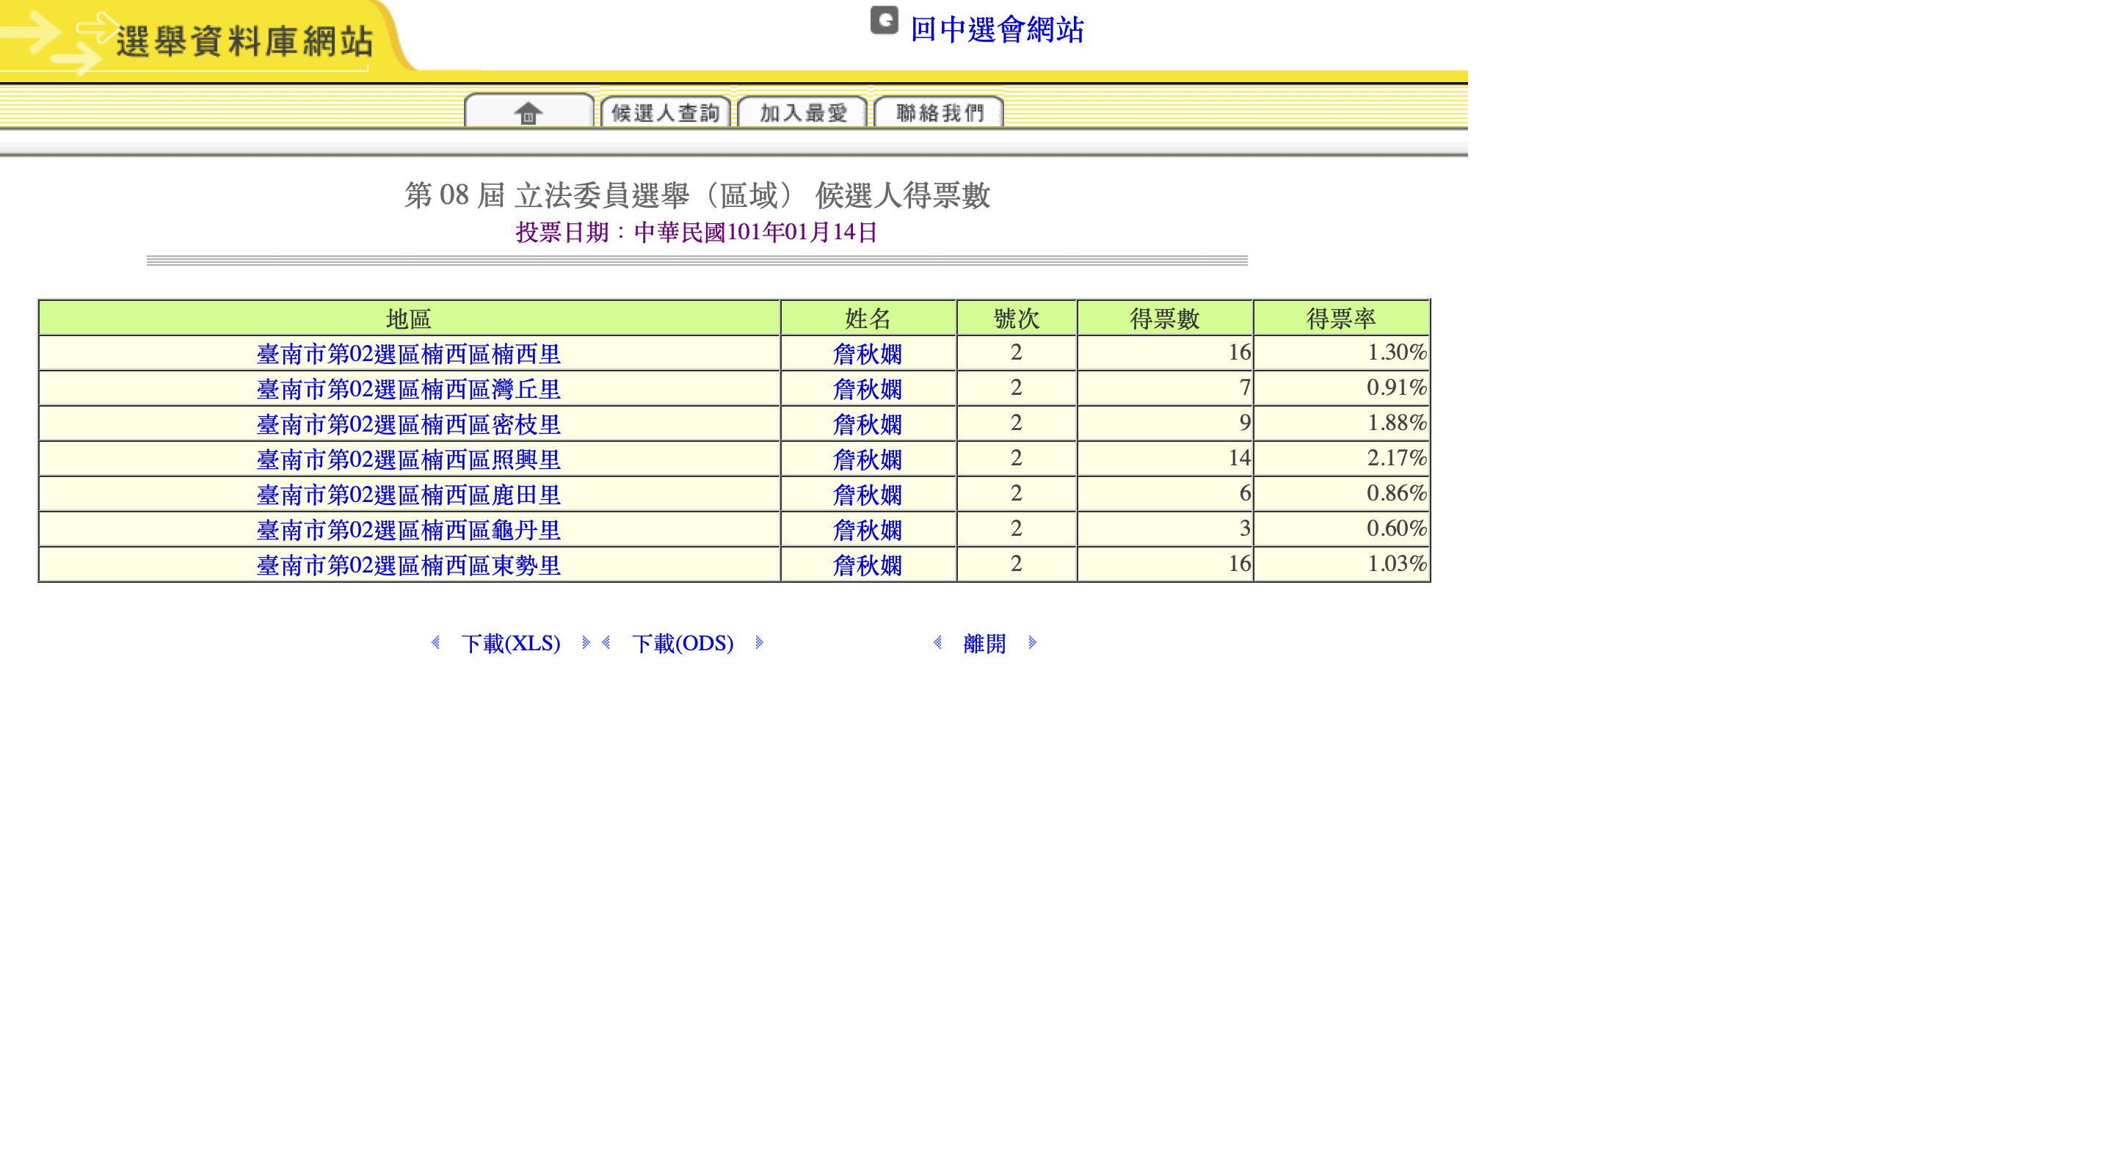Viewport: 2114px width, 1167px height.
Task: Open 楠西區灣丘里 district link
Action: click(409, 389)
